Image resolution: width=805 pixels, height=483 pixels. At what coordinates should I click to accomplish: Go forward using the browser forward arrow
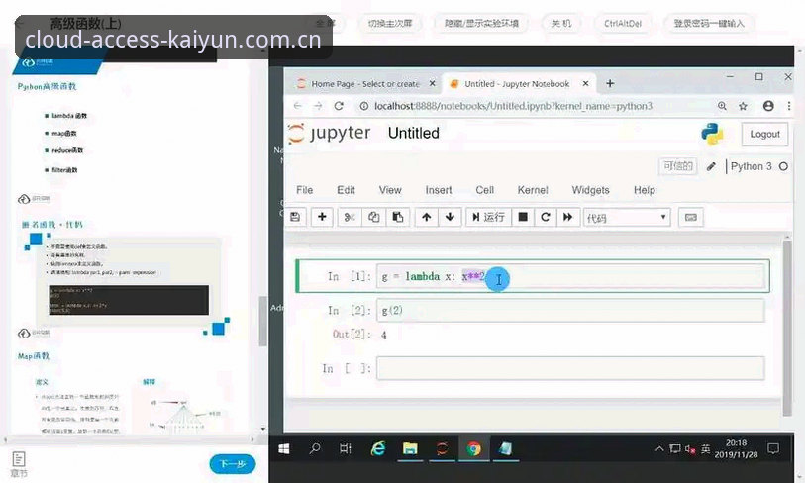(x=318, y=106)
